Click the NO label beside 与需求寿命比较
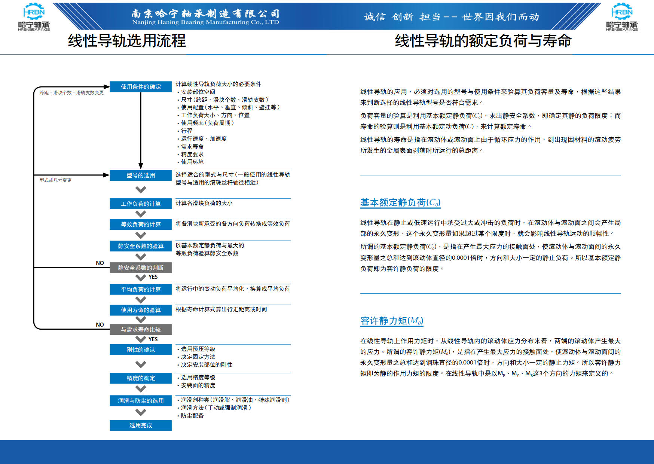This screenshot has width=654, height=464. [x=100, y=325]
